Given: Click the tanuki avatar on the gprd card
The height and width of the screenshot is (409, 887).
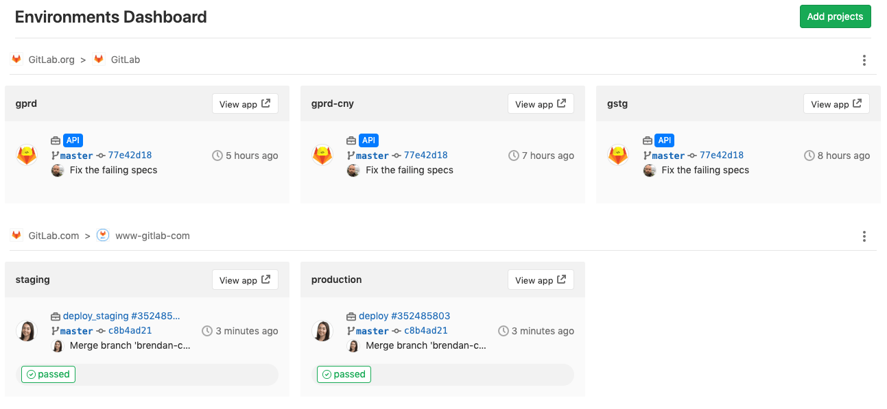Looking at the screenshot, I should (27, 155).
